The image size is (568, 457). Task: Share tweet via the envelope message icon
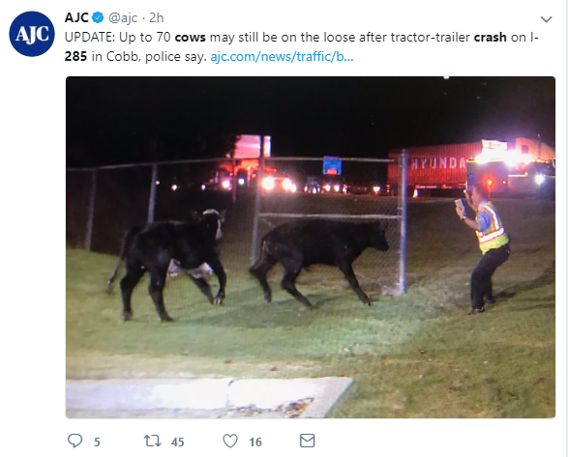(307, 441)
